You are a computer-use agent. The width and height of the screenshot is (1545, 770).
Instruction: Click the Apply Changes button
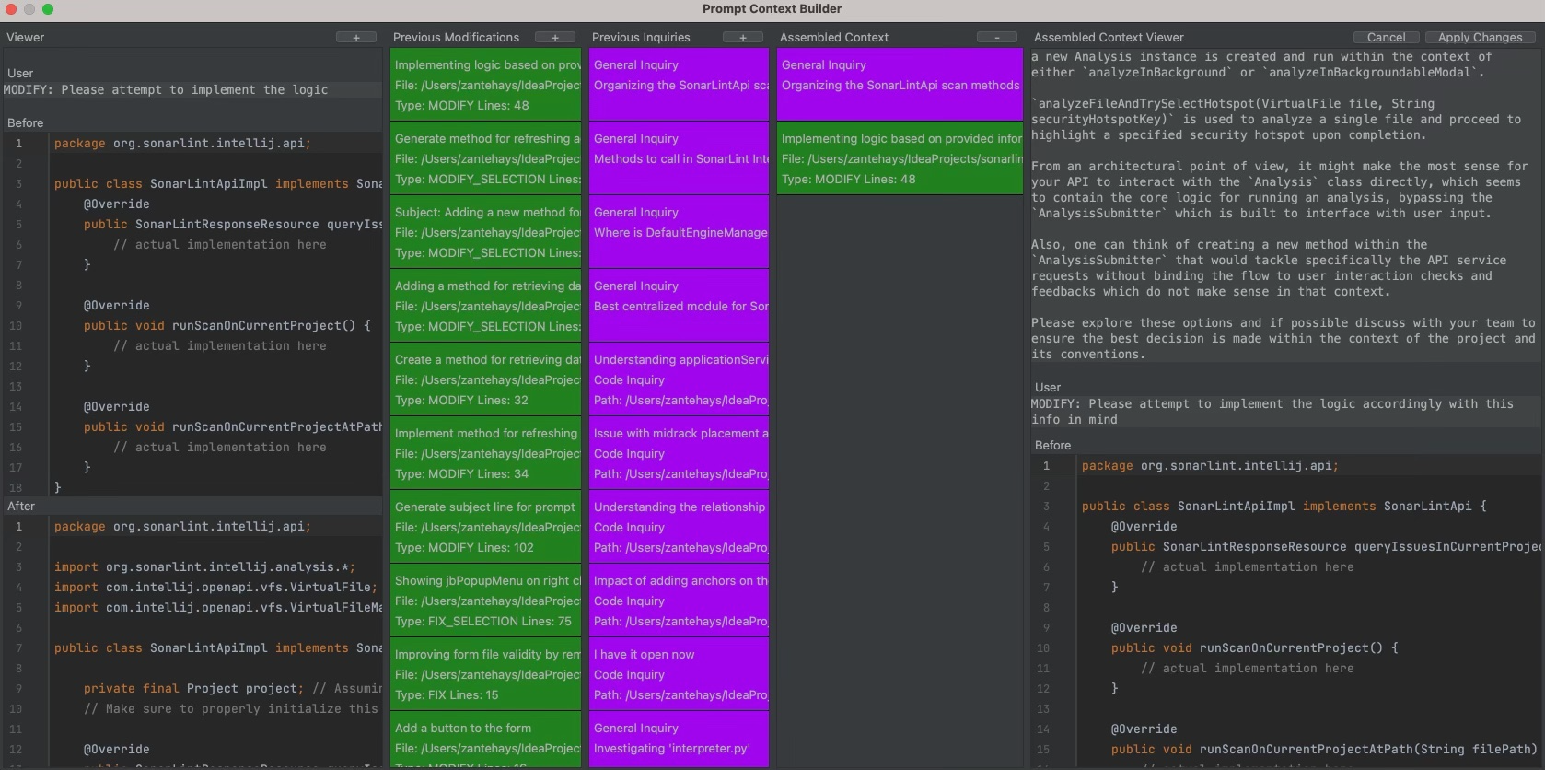click(x=1481, y=38)
